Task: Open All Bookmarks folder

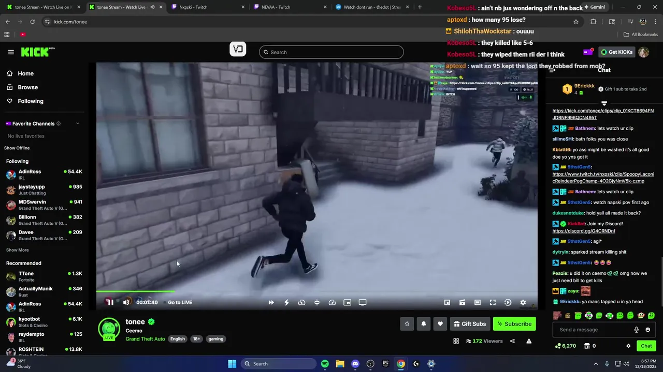Action: tap(641, 34)
